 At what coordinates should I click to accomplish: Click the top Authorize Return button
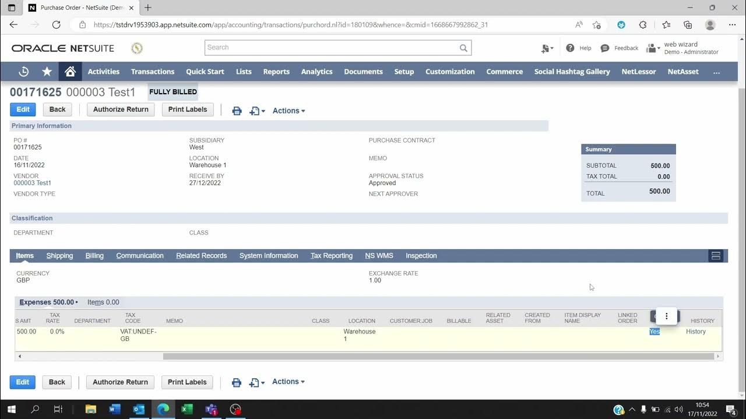click(x=121, y=109)
